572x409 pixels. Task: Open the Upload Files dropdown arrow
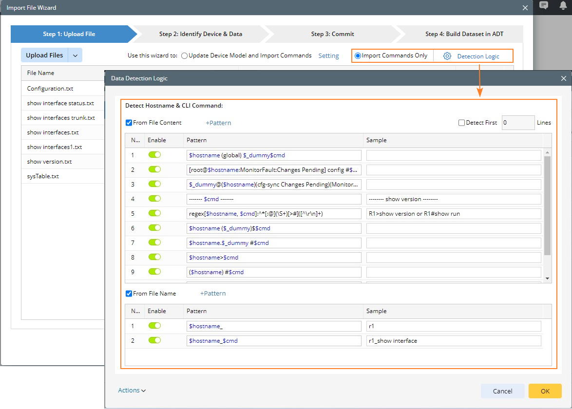click(x=75, y=56)
